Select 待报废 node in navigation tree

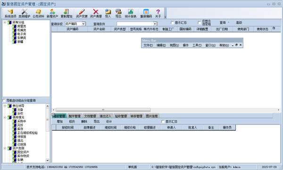(22, 137)
